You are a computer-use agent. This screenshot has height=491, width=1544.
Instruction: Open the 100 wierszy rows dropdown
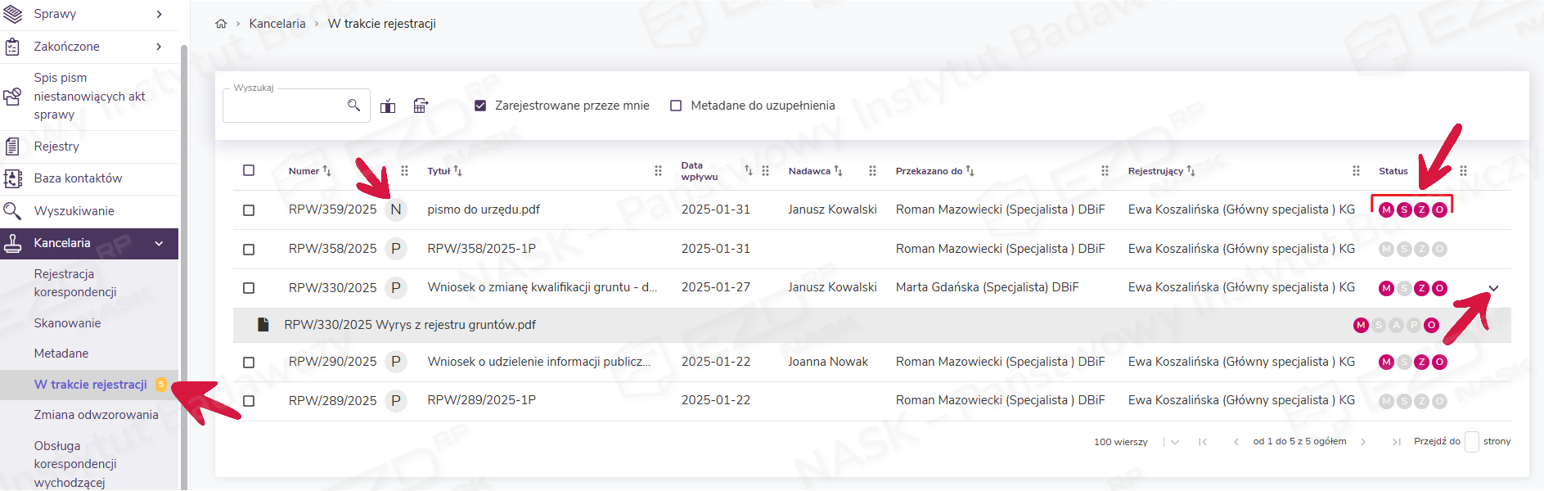pos(1175,442)
